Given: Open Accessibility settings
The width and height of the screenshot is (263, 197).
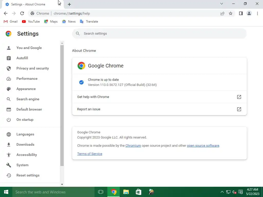Looking at the screenshot, I should point(27,155).
